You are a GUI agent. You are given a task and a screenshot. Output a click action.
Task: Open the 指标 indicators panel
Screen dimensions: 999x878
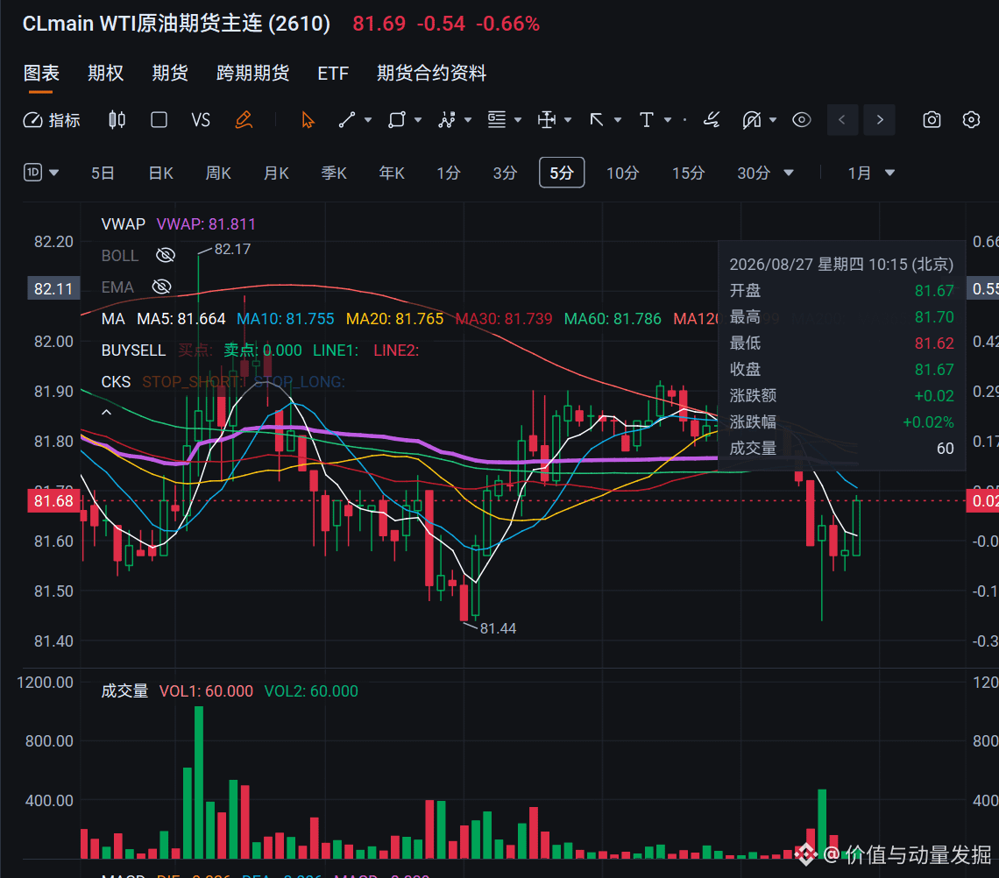52,120
